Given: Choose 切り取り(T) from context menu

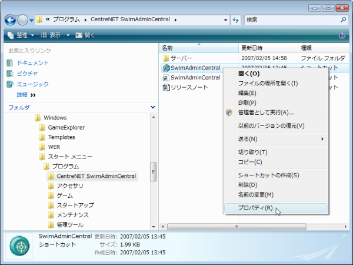Looking at the screenshot, I should (275, 153).
